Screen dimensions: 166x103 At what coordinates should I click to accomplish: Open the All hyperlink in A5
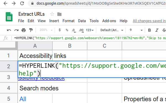pyautogui.click(x=23, y=99)
